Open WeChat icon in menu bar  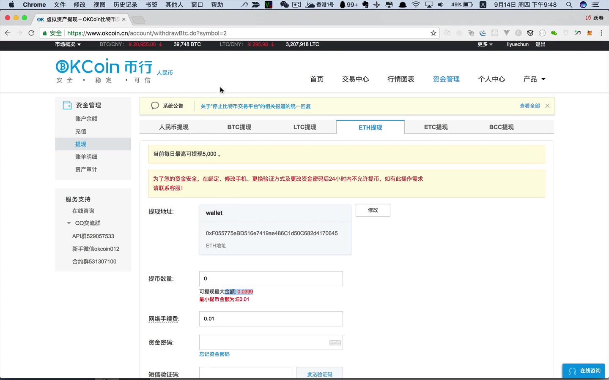(x=285, y=5)
